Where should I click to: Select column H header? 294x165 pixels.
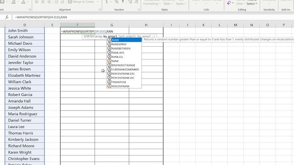tap(146, 25)
